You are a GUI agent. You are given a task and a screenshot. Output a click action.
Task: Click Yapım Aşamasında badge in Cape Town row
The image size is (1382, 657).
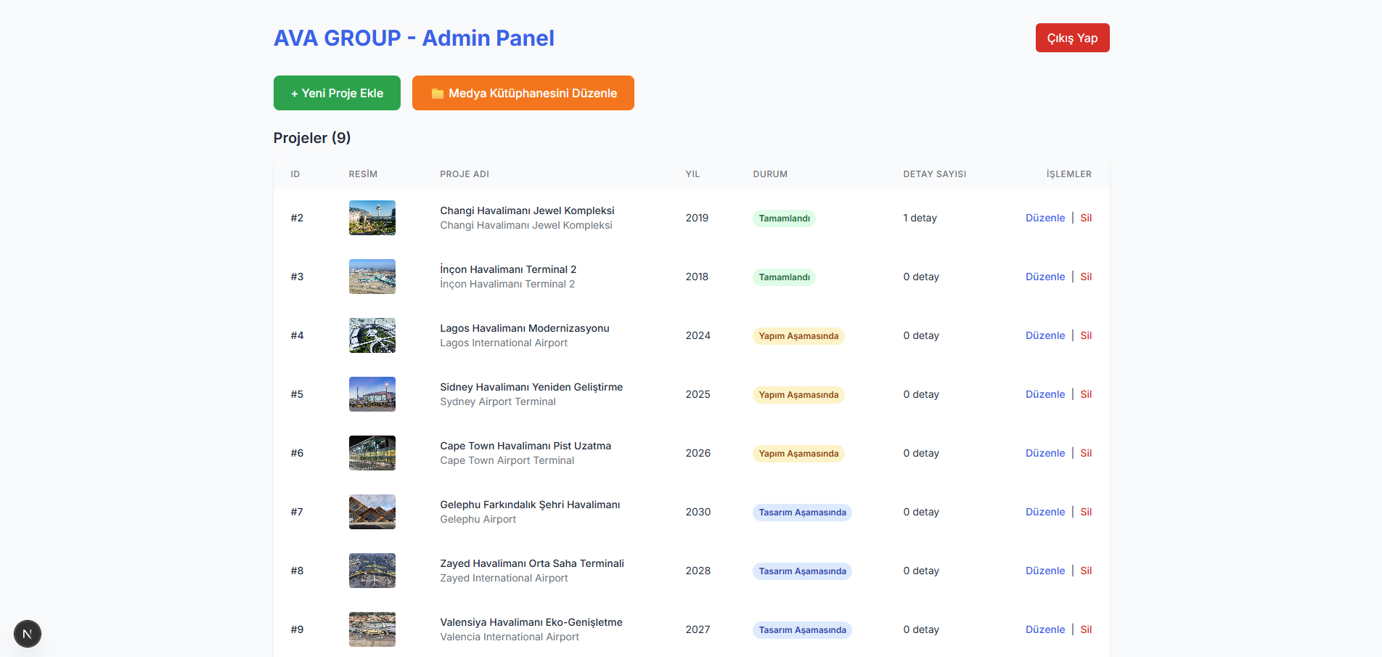pos(798,454)
